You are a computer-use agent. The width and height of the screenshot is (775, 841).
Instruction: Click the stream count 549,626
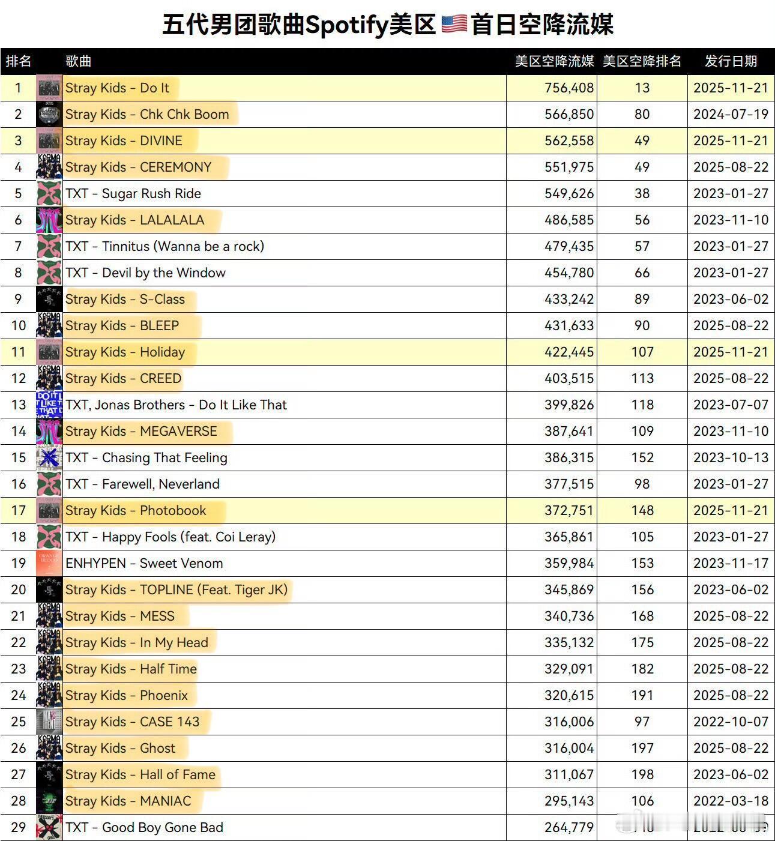point(569,193)
